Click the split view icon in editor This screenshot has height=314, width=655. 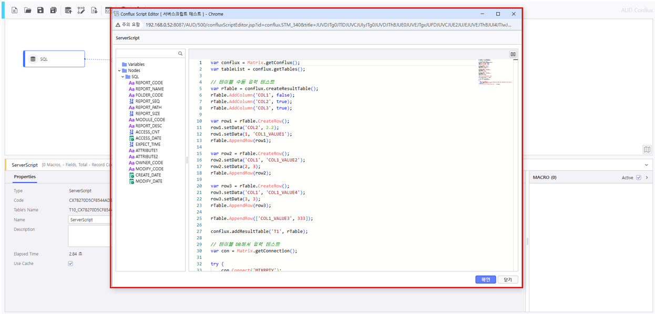[513, 54]
